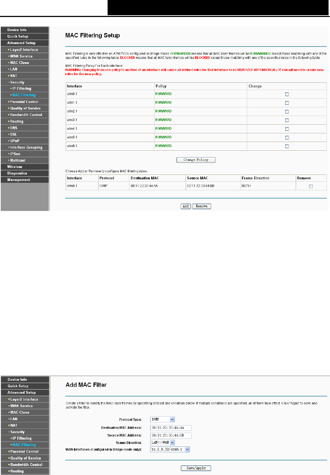Expand Bandwidth Control beside Add MAC Filter page
The image size is (330, 475).
pyautogui.click(x=25, y=465)
